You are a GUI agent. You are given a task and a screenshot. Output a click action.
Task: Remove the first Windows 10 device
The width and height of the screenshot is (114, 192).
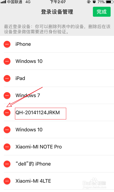[7, 61]
